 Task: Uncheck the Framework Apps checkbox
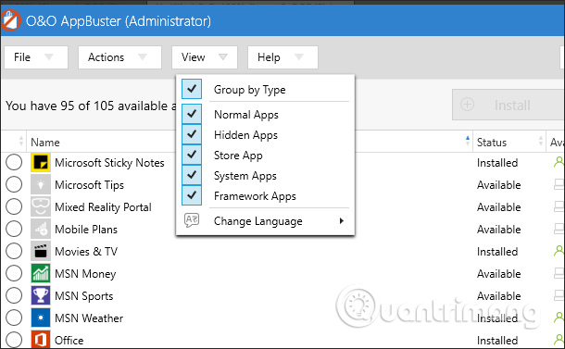[192, 195]
